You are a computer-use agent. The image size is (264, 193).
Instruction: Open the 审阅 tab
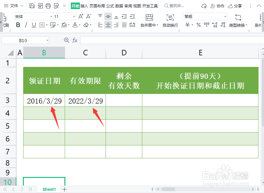(x=128, y=6)
